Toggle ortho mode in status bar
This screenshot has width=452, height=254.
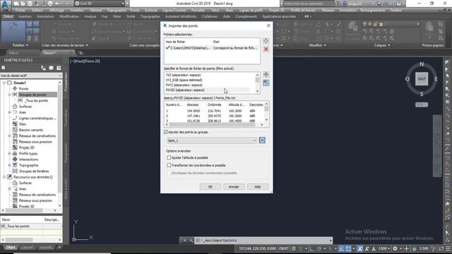[312, 248]
